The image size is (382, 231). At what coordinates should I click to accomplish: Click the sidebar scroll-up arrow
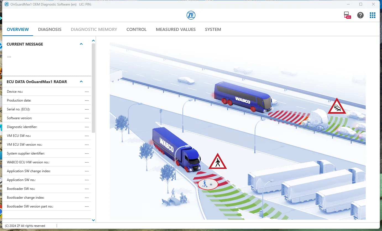[x=93, y=41]
